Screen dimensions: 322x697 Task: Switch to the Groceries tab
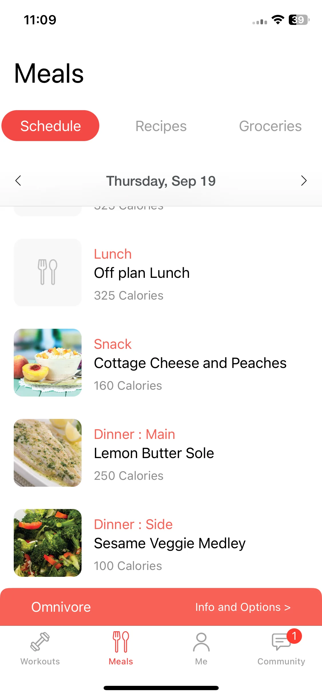point(270,126)
